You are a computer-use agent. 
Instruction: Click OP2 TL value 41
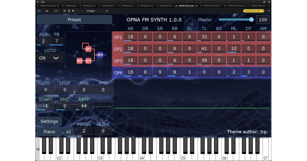pyautogui.click(x=204, y=49)
